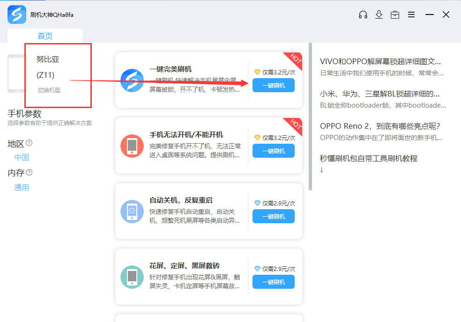This screenshot has height=322, width=461.
Task: Click the phone outline device image
Action: (16, 73)
